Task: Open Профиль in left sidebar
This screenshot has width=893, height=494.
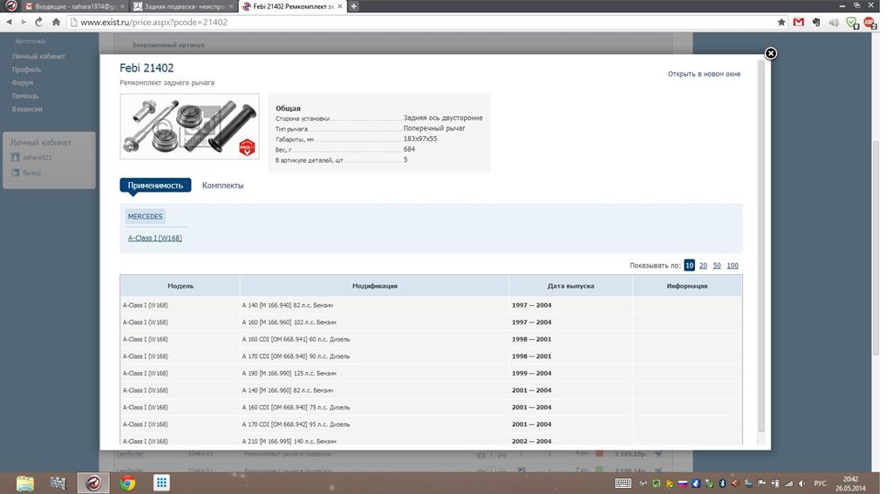Action: point(26,70)
